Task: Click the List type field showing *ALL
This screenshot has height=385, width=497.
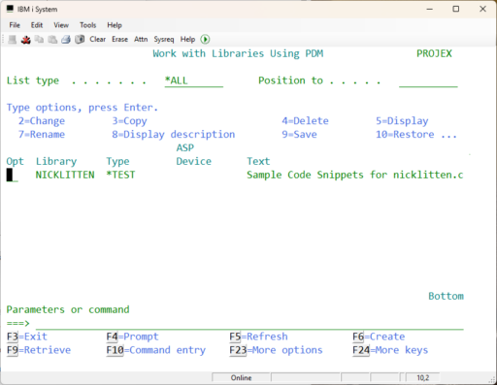Action: coord(194,80)
